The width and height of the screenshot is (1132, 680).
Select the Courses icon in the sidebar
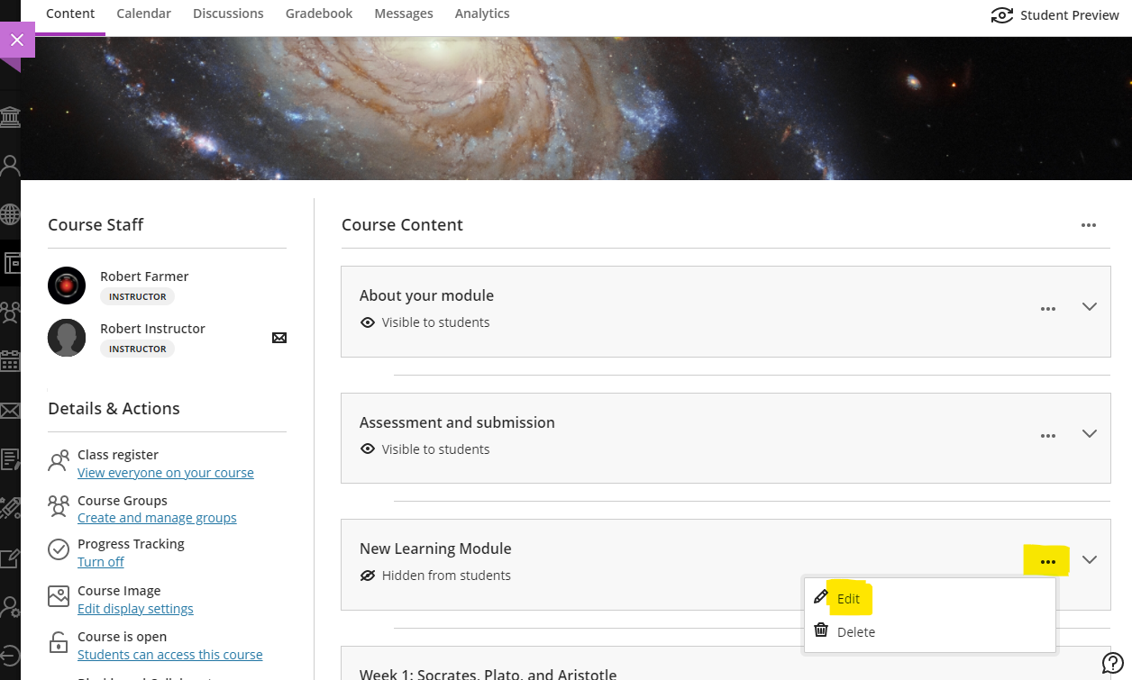point(11,262)
